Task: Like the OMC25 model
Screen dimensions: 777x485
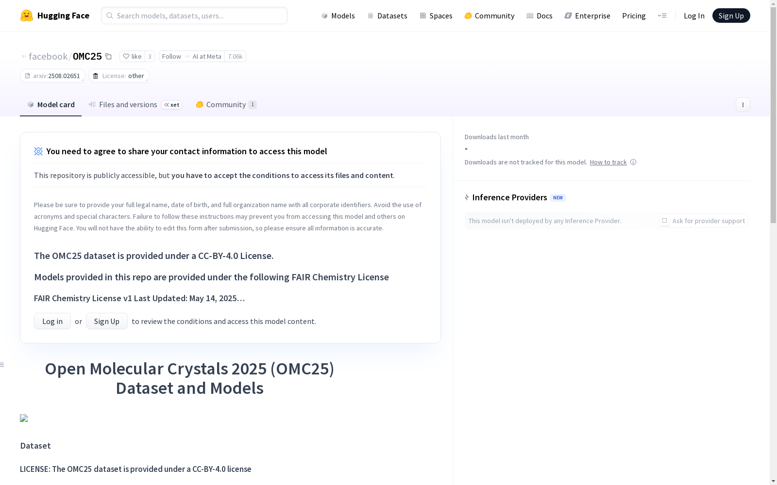Action: coord(132,56)
